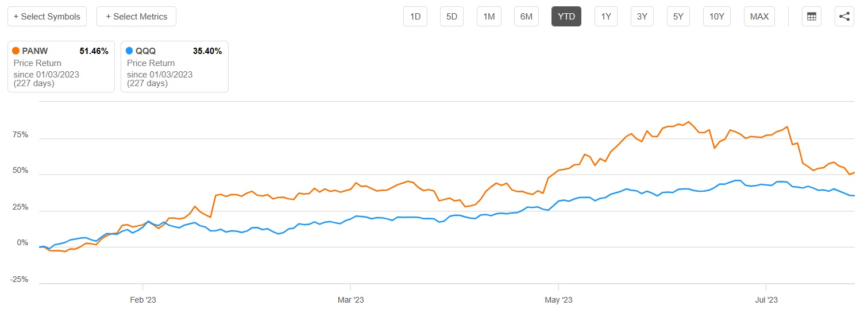
Task: Click the Feb '23 axis label
Action: point(143,300)
